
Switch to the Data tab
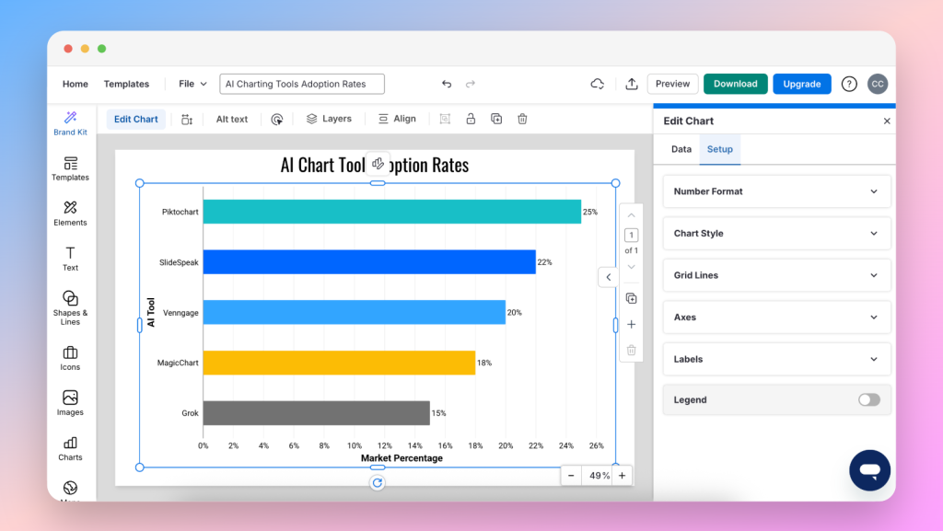[x=681, y=149]
